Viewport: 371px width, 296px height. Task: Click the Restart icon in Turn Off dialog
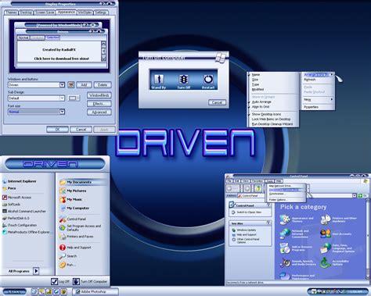208,79
